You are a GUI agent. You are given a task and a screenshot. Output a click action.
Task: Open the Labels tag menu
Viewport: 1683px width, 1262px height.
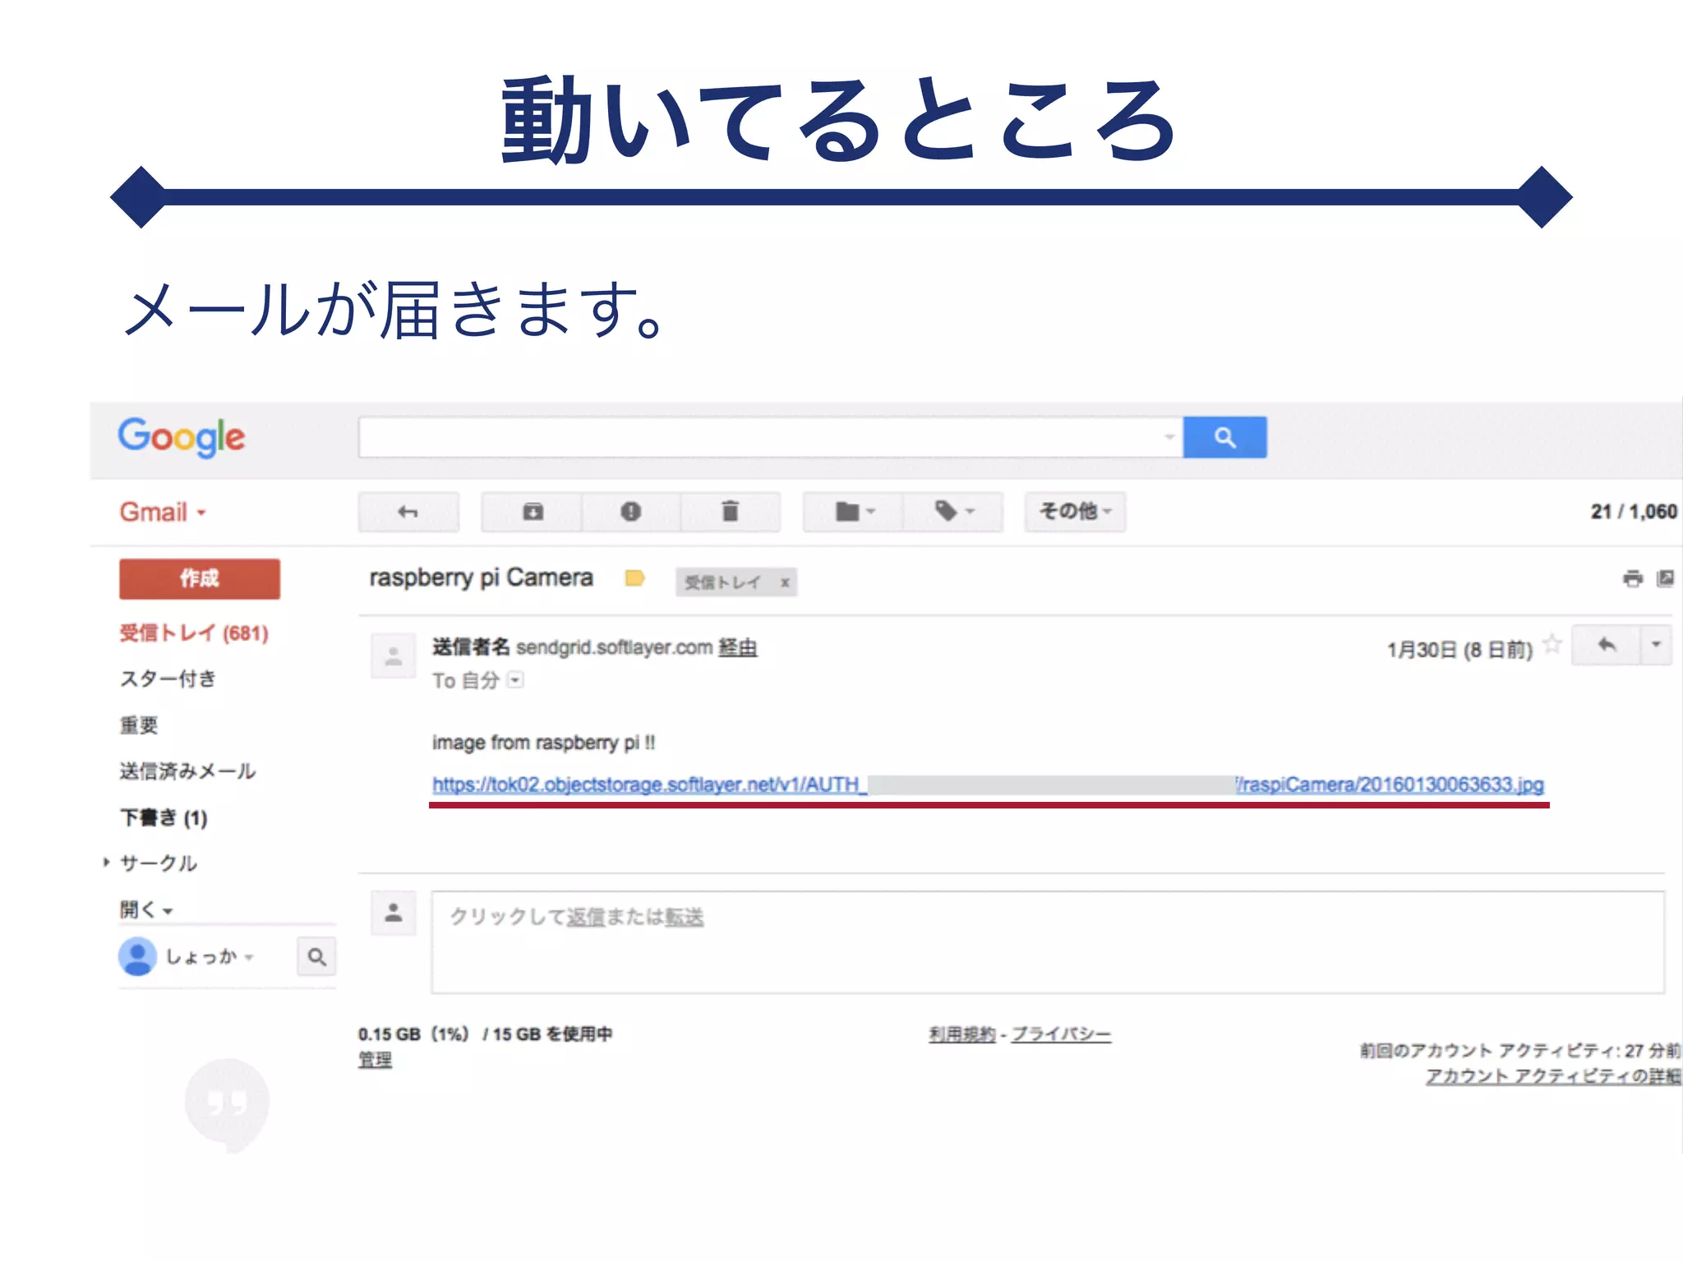[x=953, y=512]
